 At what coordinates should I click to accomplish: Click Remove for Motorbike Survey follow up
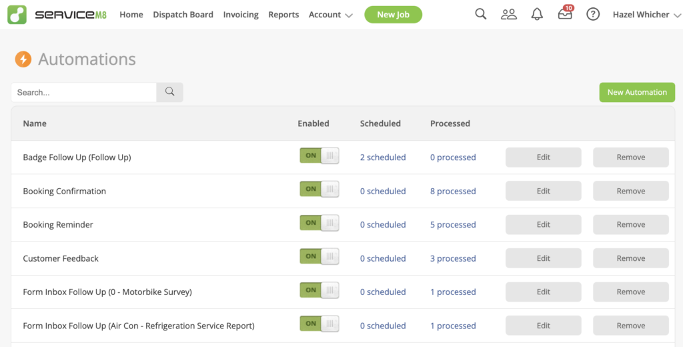(631, 292)
